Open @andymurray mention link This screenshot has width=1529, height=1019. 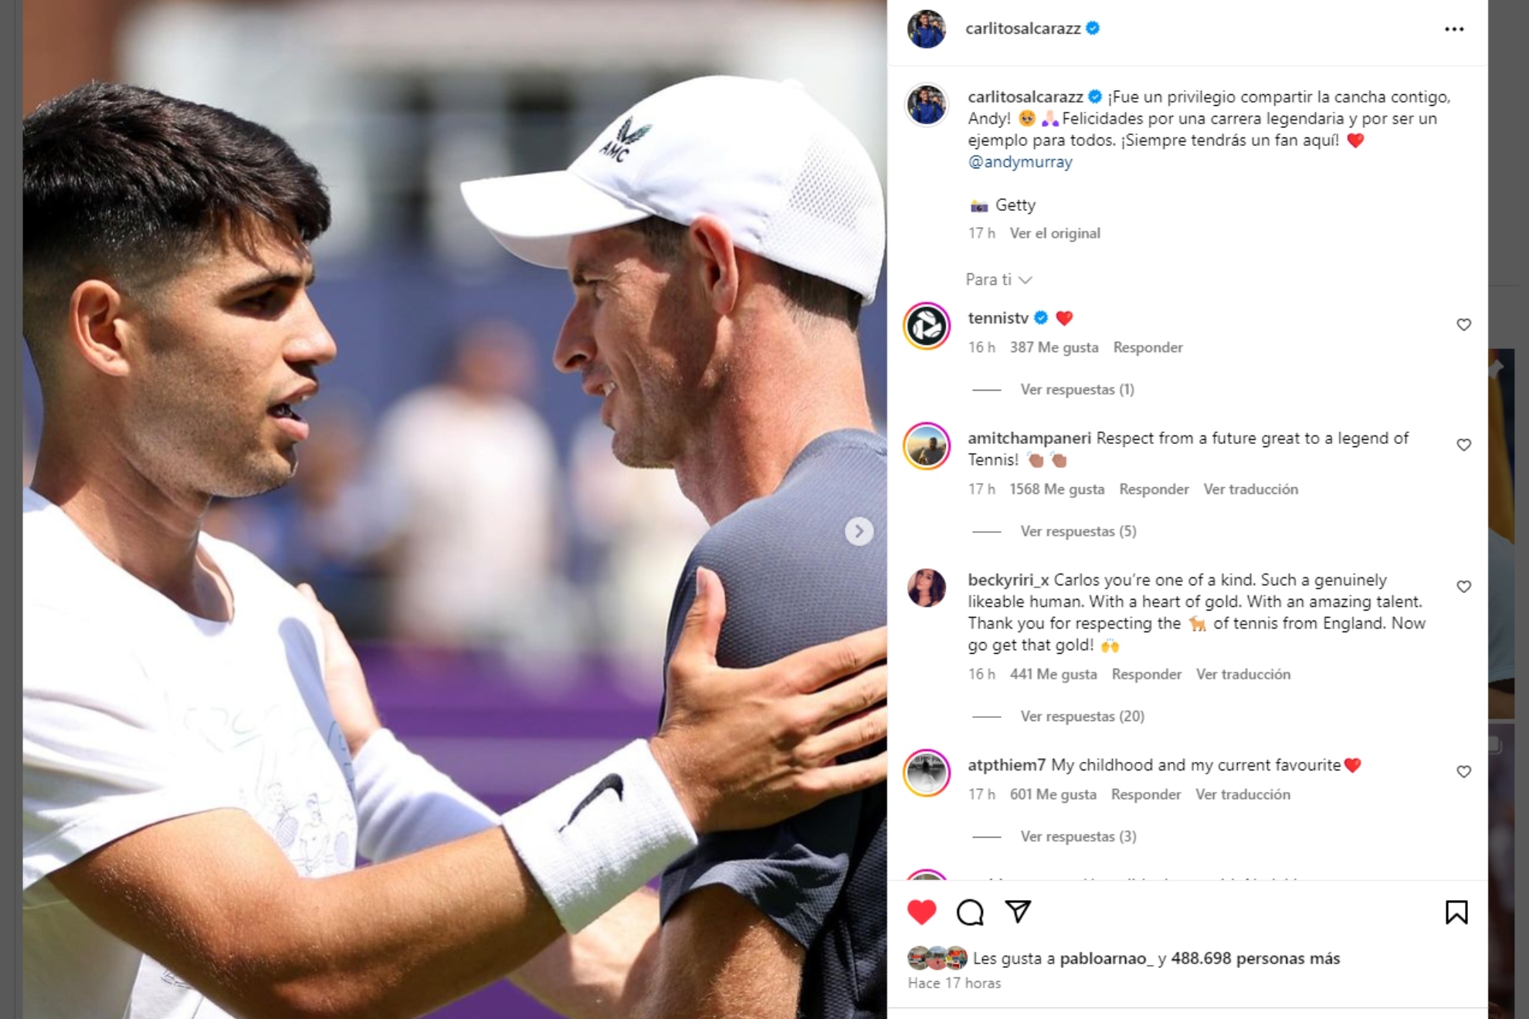(x=1020, y=162)
